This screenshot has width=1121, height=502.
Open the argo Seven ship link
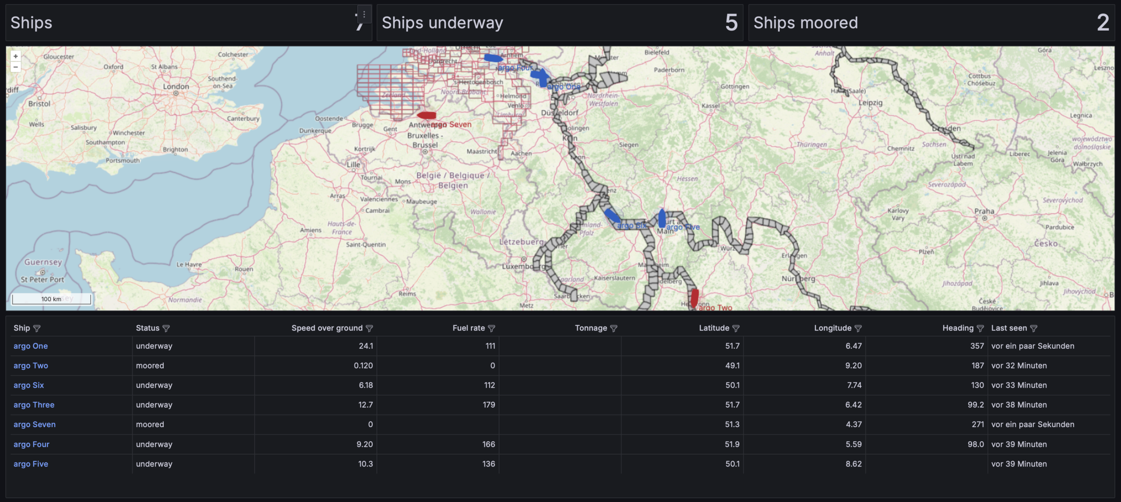pos(35,425)
